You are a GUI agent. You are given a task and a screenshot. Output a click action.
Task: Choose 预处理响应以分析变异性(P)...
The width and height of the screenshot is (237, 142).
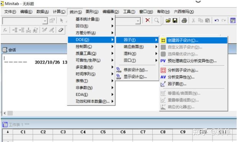click(194, 61)
